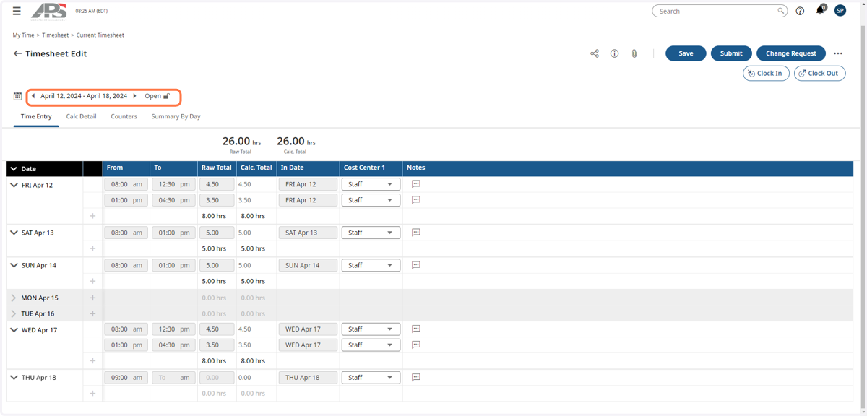The height and width of the screenshot is (416, 867).
Task: Collapse the WED Apr 17 day
Action: coord(14,330)
